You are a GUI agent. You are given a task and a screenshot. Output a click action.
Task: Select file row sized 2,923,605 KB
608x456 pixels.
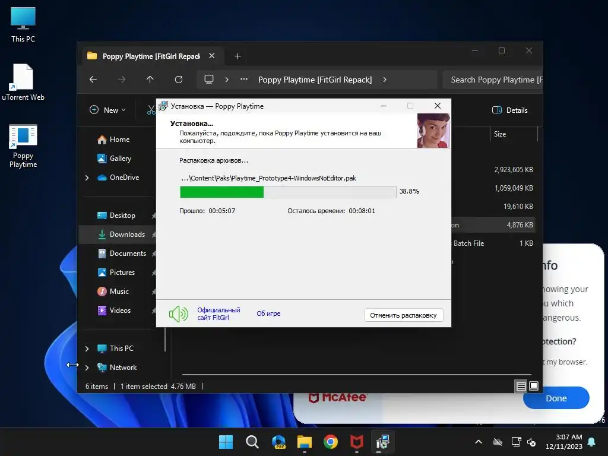click(514, 170)
